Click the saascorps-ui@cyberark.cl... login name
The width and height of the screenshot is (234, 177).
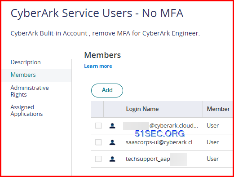coord(161,142)
